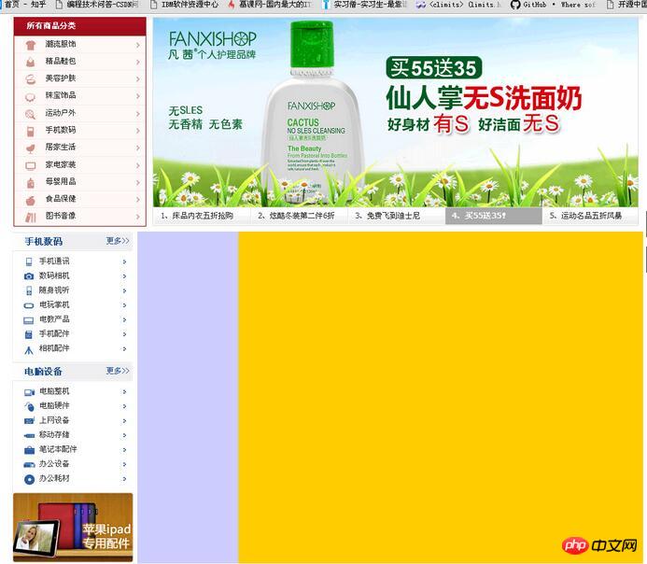Click the desktop computer icon beside 电脑整机
The width and height of the screenshot is (647, 564).
(29, 391)
